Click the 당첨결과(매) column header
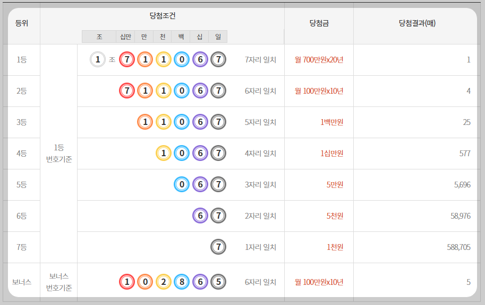The height and width of the screenshot is (305, 485). click(x=416, y=23)
